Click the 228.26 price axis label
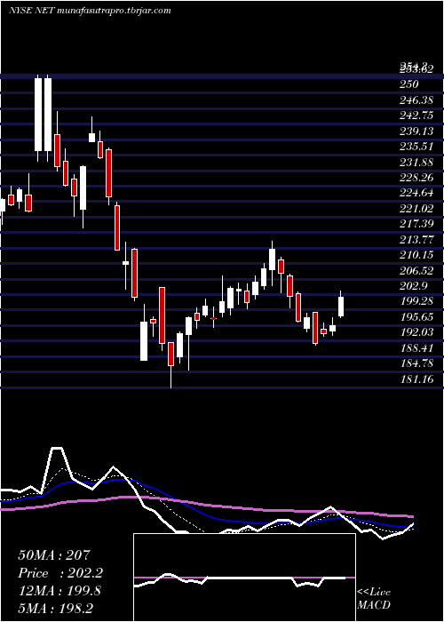The image size is (444, 622). (416, 178)
